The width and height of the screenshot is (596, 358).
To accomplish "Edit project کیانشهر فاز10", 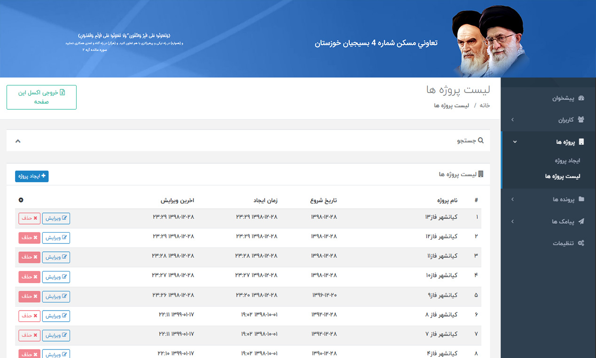I will coord(56,277).
